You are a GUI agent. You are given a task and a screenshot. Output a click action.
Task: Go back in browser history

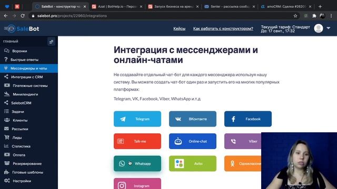tap(6, 16)
